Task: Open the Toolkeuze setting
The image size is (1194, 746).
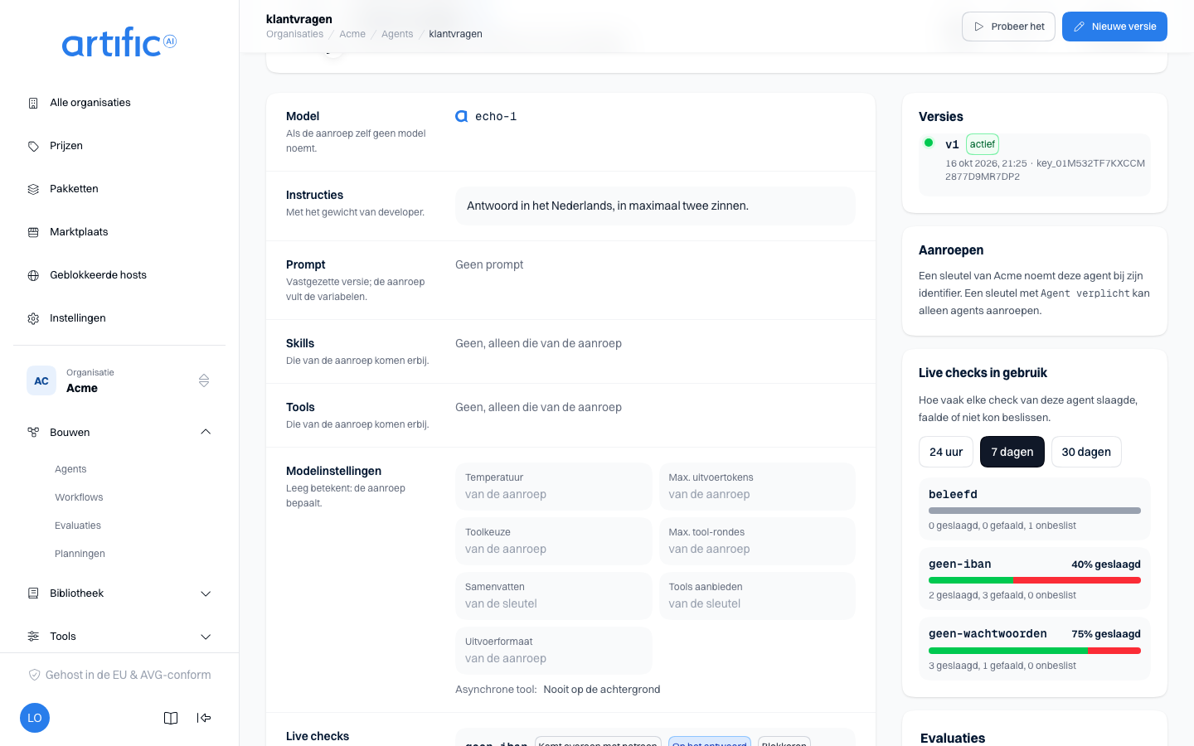Action: (x=553, y=541)
